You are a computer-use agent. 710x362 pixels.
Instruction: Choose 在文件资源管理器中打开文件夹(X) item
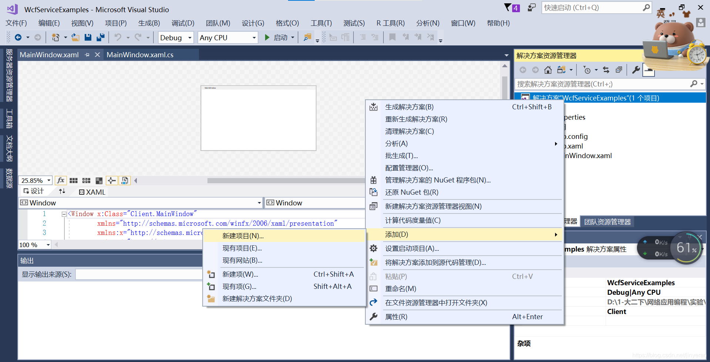point(464,303)
